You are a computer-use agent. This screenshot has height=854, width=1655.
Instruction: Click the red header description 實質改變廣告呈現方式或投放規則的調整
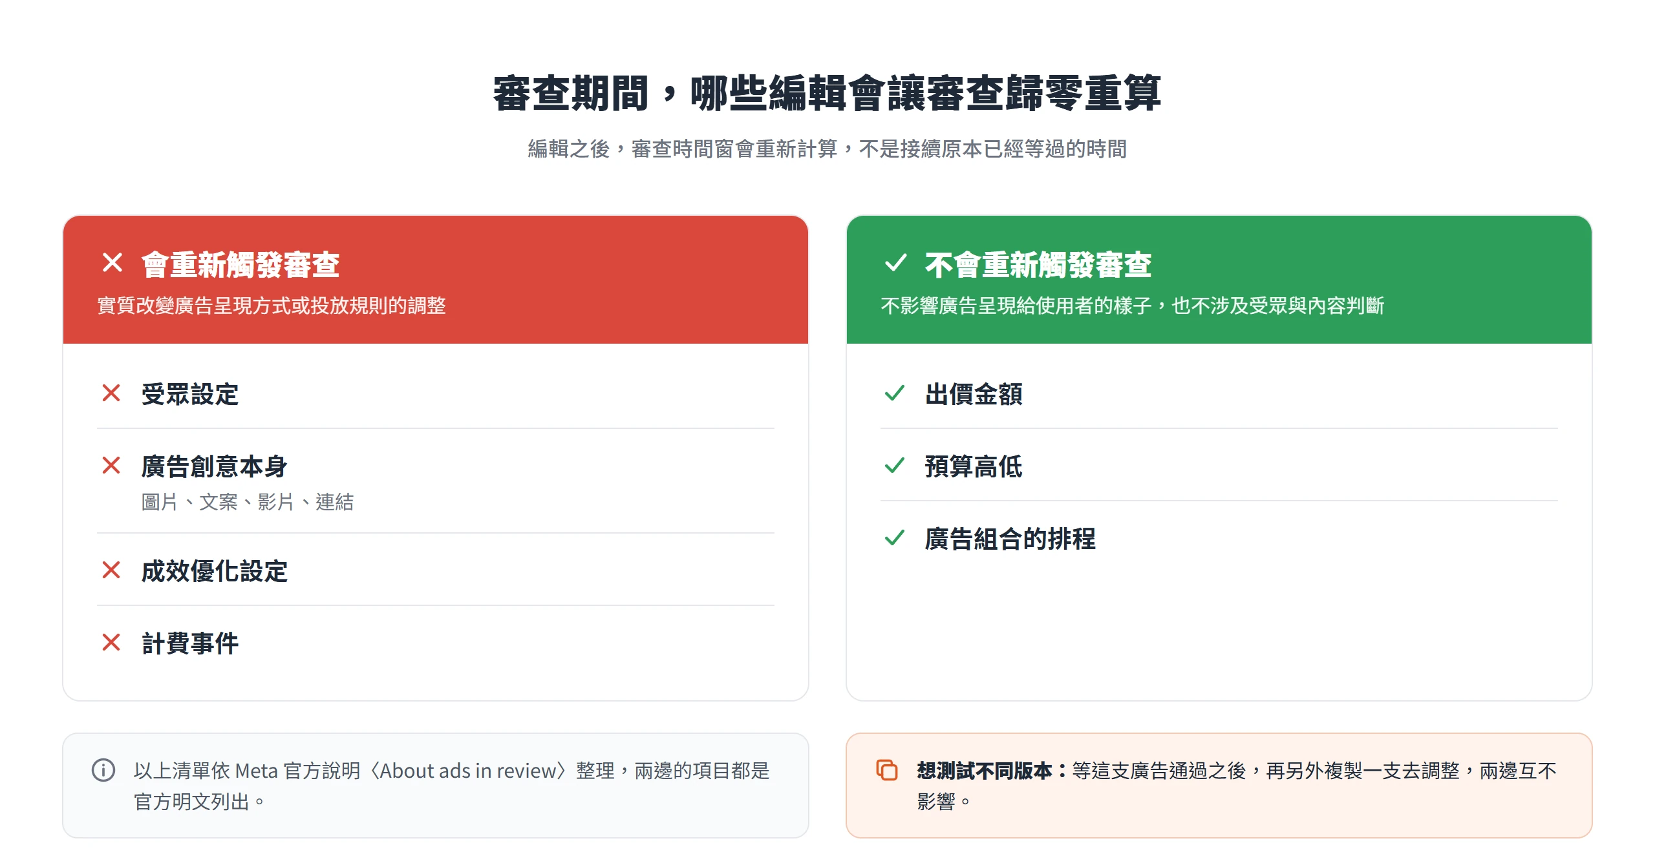[x=272, y=306]
